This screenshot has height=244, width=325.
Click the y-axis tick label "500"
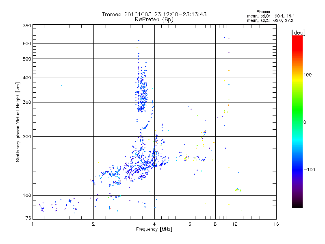point(27,59)
